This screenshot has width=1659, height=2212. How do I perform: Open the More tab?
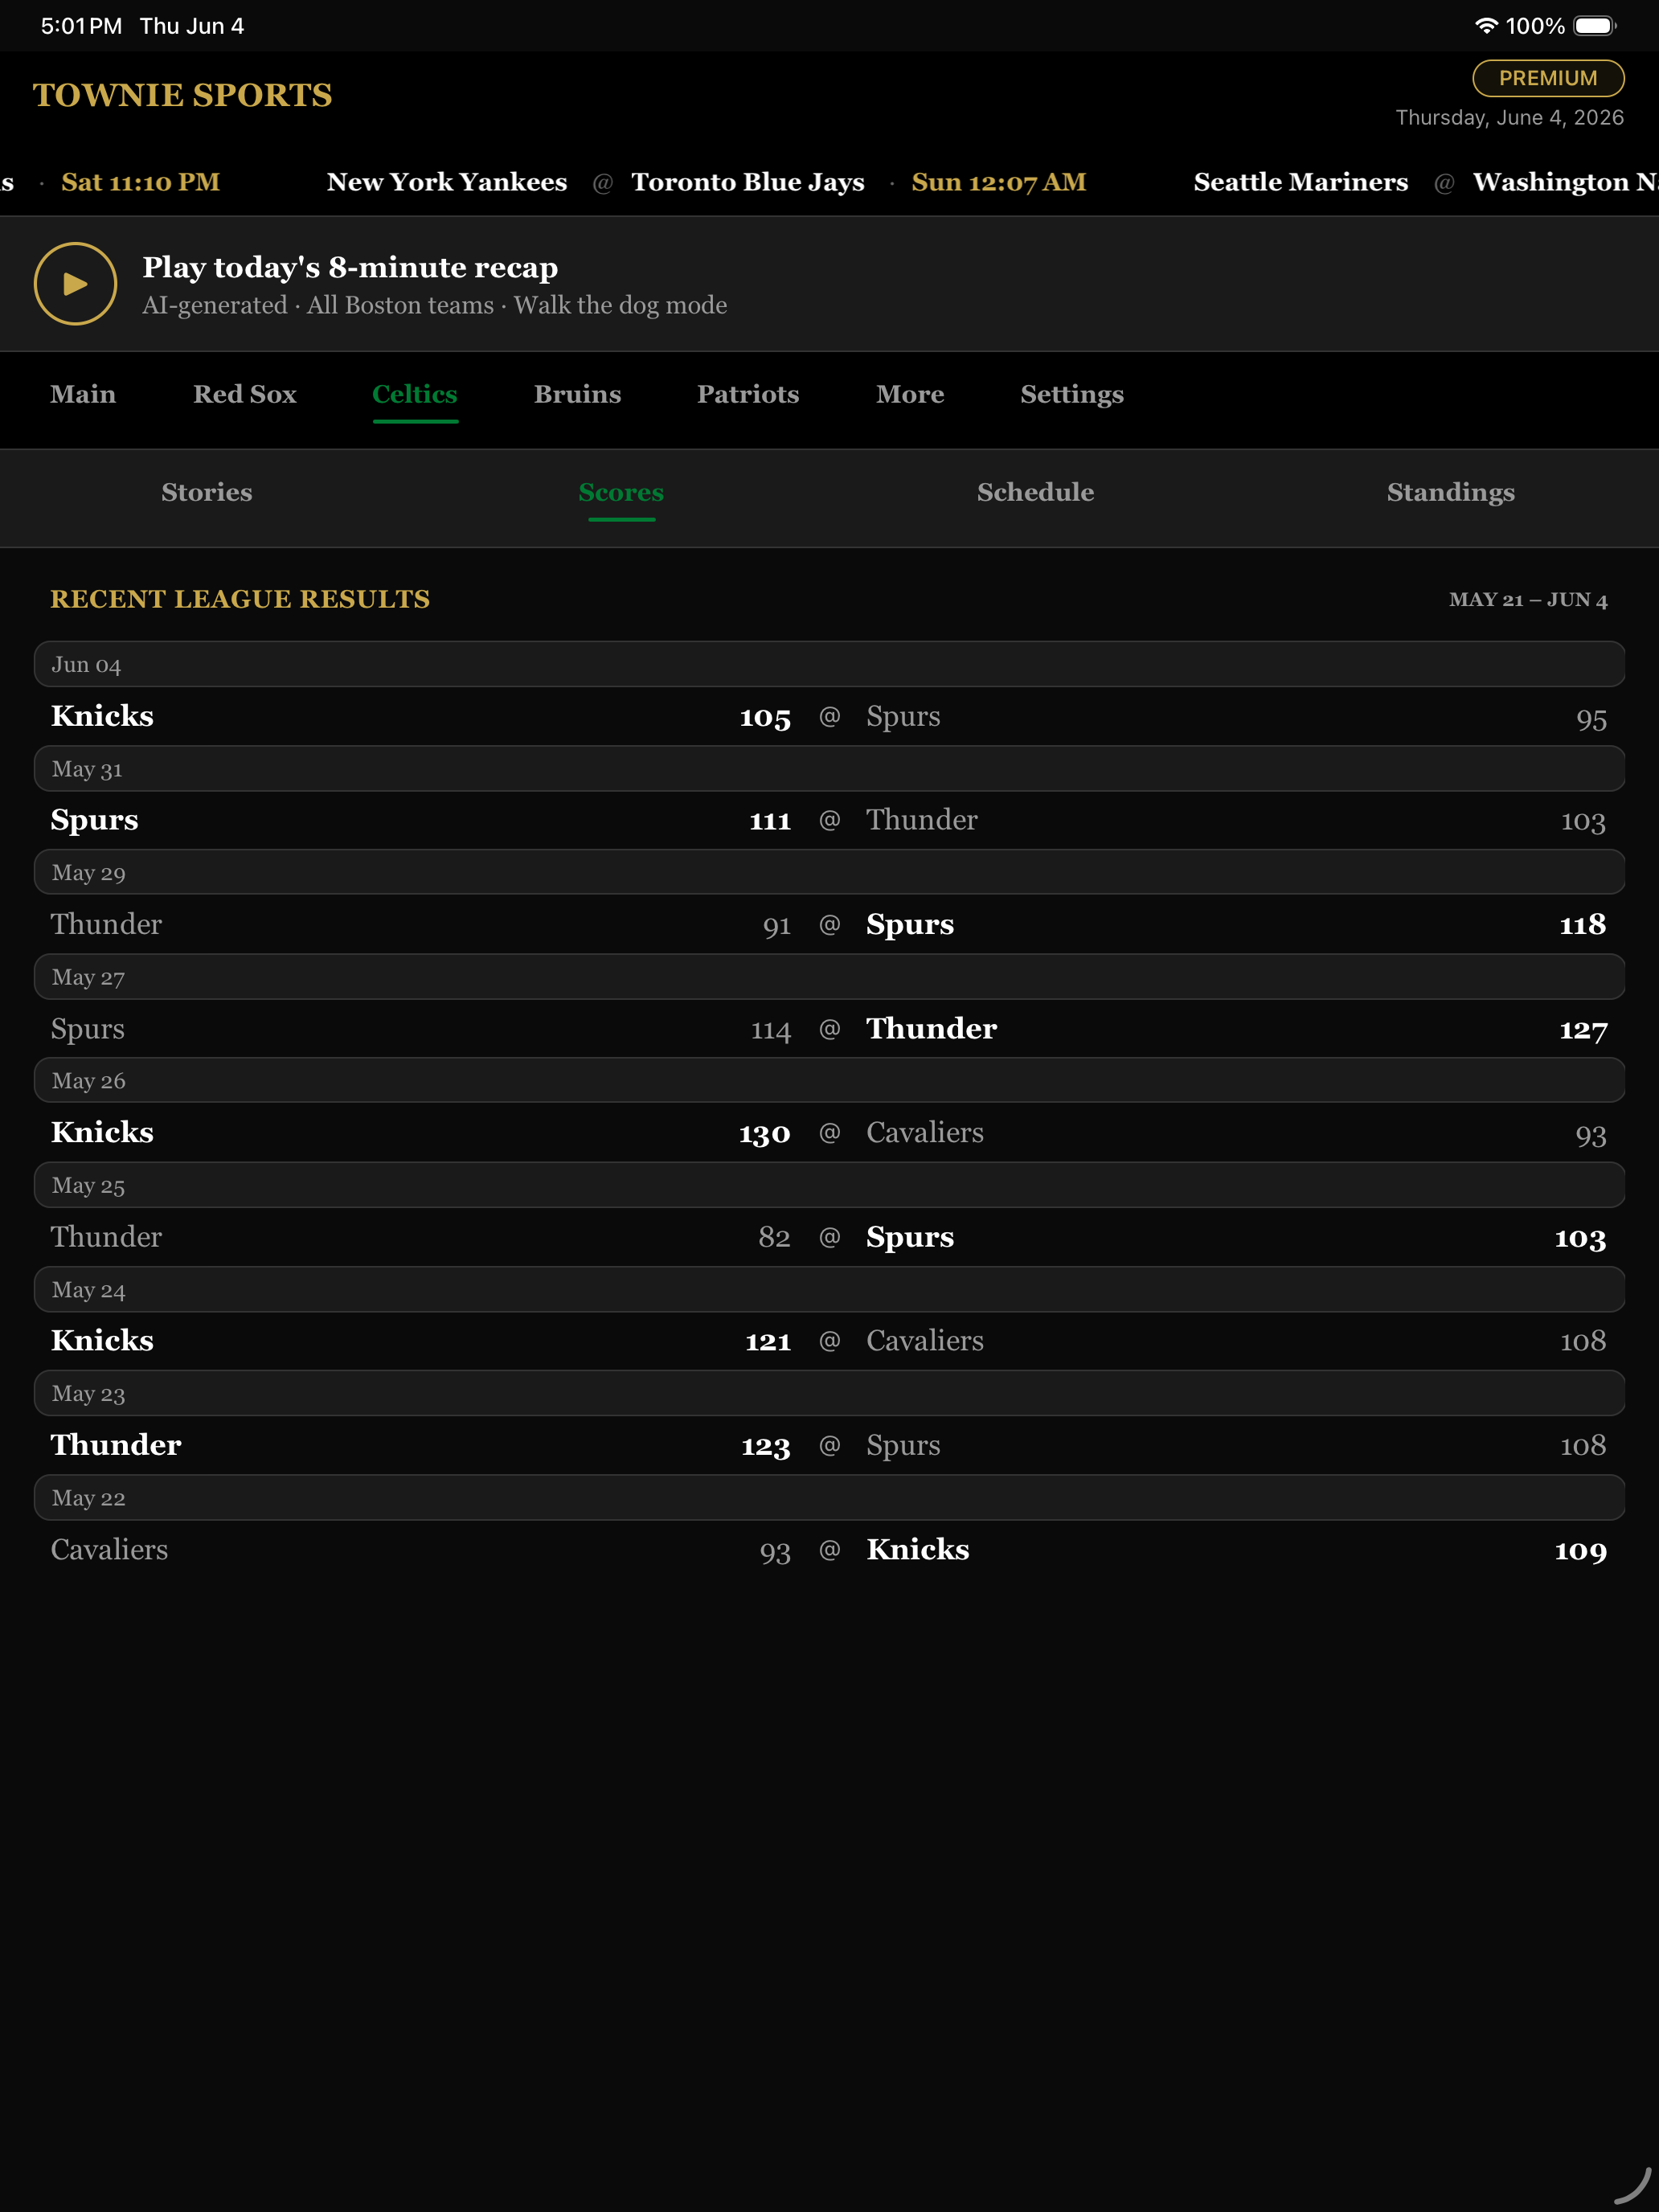910,394
